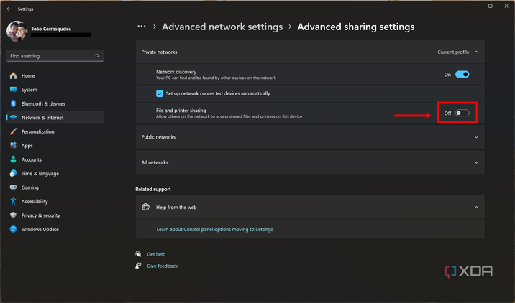The image size is (515, 303).
Task: Enable File and printer sharing toggle
Action: click(462, 113)
